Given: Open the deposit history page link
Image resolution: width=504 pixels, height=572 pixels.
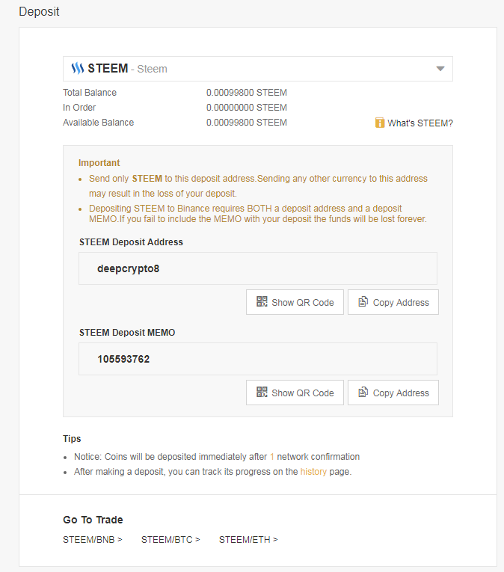Looking at the screenshot, I should pyautogui.click(x=313, y=472).
